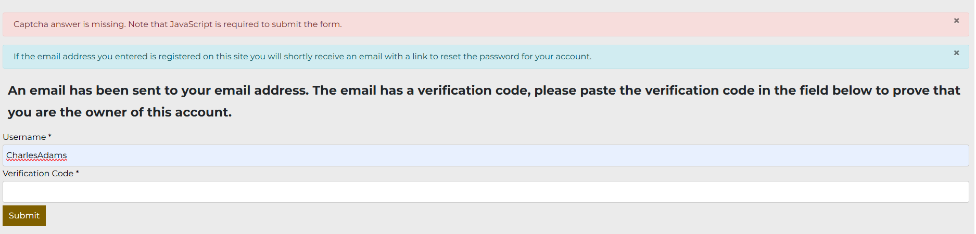Close the blue password reset notice
This screenshot has width=976, height=234.
point(956,53)
